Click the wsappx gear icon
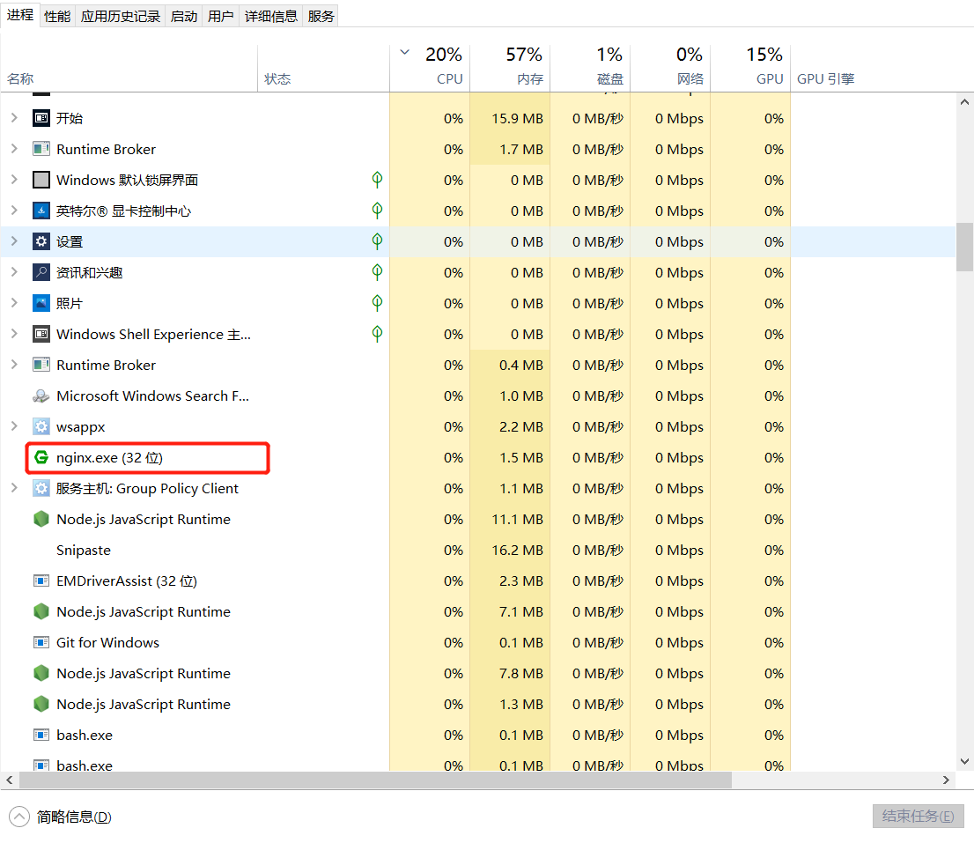The height and width of the screenshot is (843, 974). pos(41,426)
